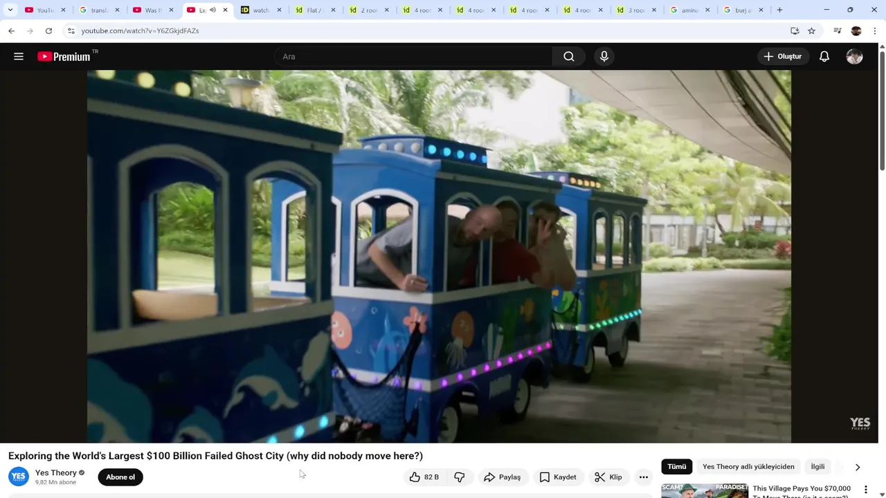Click the '9,82 Mn abone' subscriber count
Screen dimensions: 886x498
(x=55, y=483)
